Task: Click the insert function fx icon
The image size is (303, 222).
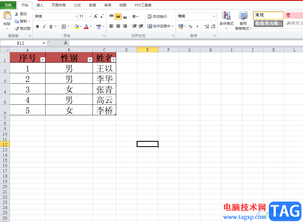Action: point(66,43)
